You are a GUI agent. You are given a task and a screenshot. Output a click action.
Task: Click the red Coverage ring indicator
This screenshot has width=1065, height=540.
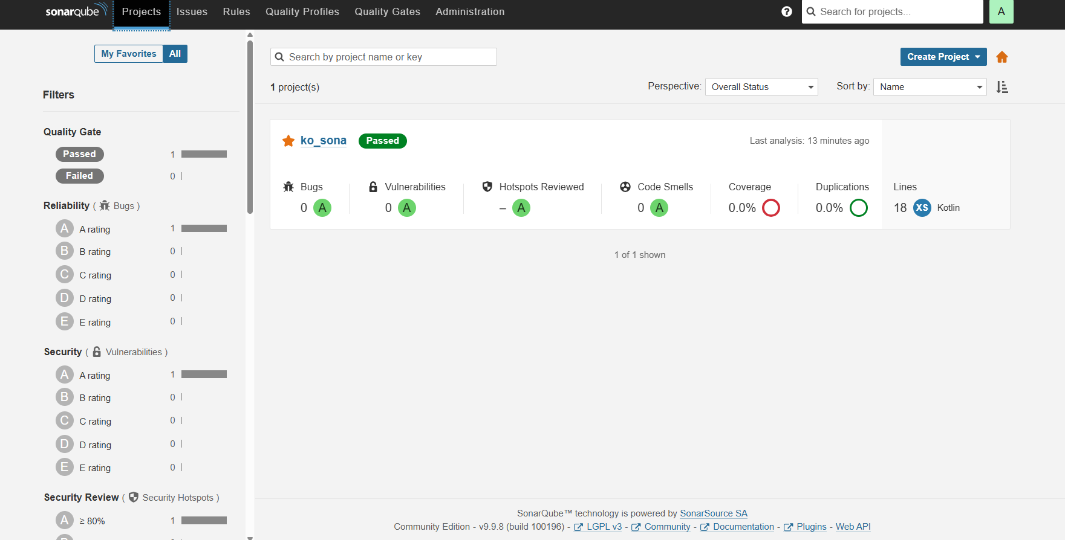click(771, 208)
